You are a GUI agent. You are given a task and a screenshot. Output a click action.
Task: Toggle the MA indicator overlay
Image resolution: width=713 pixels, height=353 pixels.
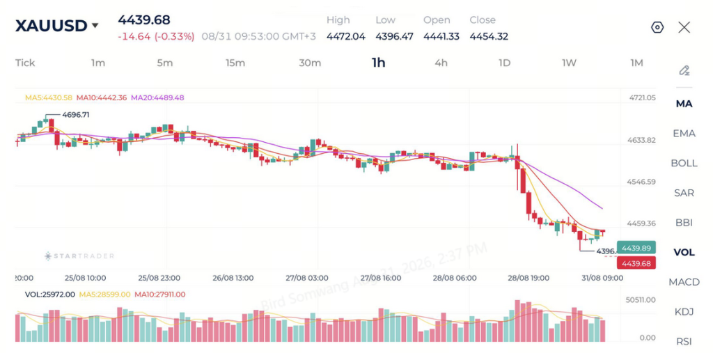coord(684,104)
